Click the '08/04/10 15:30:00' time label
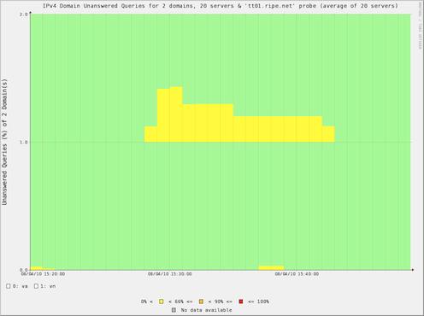 (169, 274)
